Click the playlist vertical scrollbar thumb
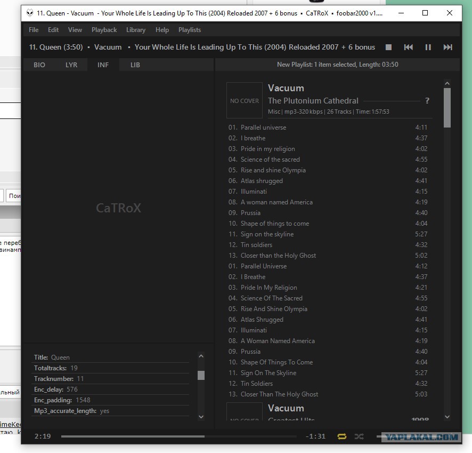The image size is (472, 453). point(447,108)
